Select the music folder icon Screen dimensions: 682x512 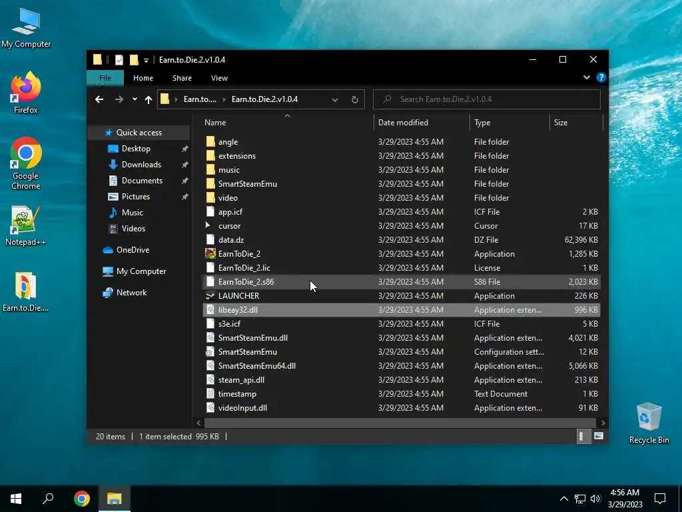click(x=210, y=169)
